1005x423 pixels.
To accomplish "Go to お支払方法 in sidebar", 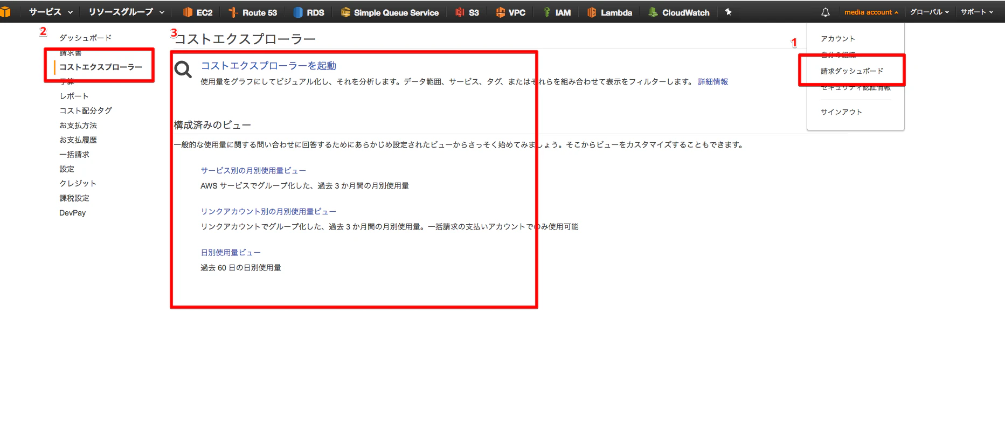I will (78, 125).
